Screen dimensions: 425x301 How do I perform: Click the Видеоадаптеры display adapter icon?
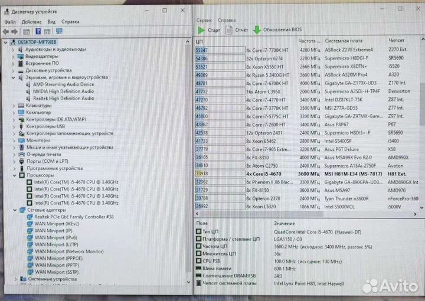tap(21, 56)
